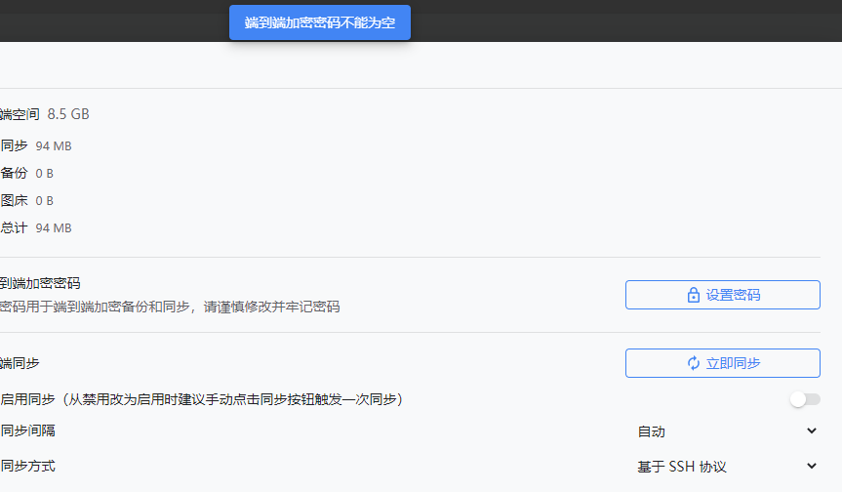Open the 基于 SSH 协议 dropdown value
The width and height of the screenshot is (842, 492).
(x=682, y=467)
